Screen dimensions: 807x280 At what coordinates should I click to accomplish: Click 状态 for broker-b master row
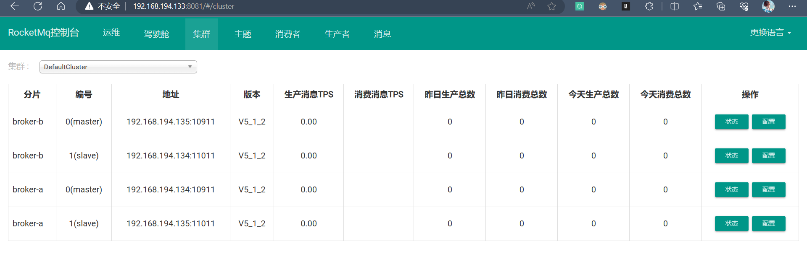pyautogui.click(x=731, y=122)
